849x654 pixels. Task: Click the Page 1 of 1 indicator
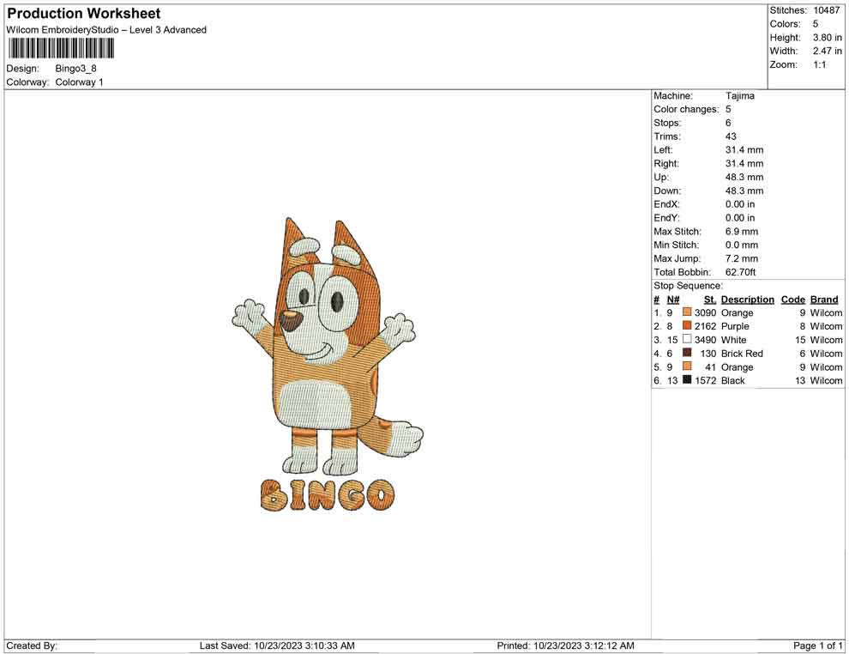coord(817,645)
